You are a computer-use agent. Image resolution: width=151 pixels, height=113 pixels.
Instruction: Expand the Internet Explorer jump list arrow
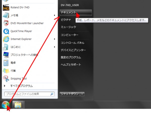tap(55, 39)
